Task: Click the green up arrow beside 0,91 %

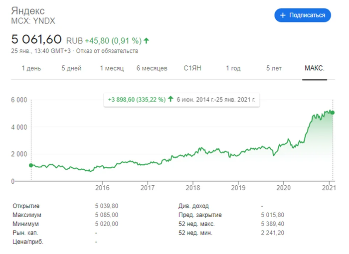Action: pyautogui.click(x=147, y=40)
